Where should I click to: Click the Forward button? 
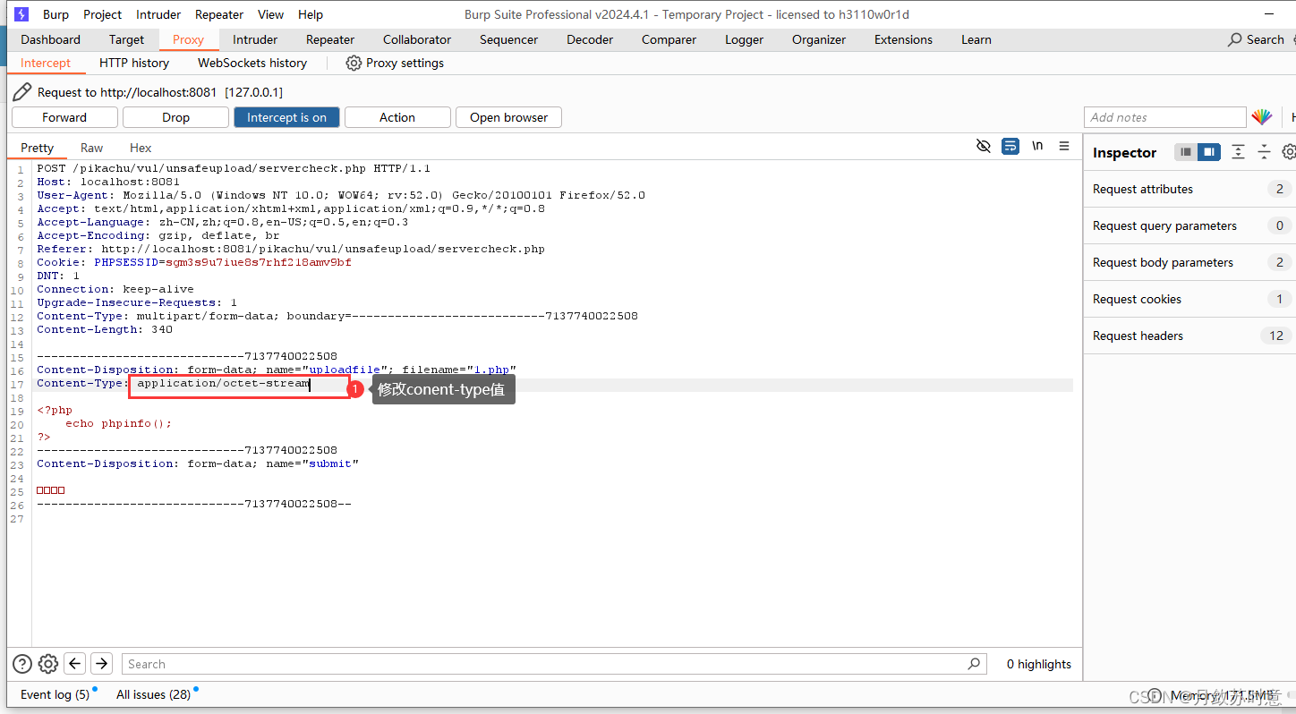64,117
